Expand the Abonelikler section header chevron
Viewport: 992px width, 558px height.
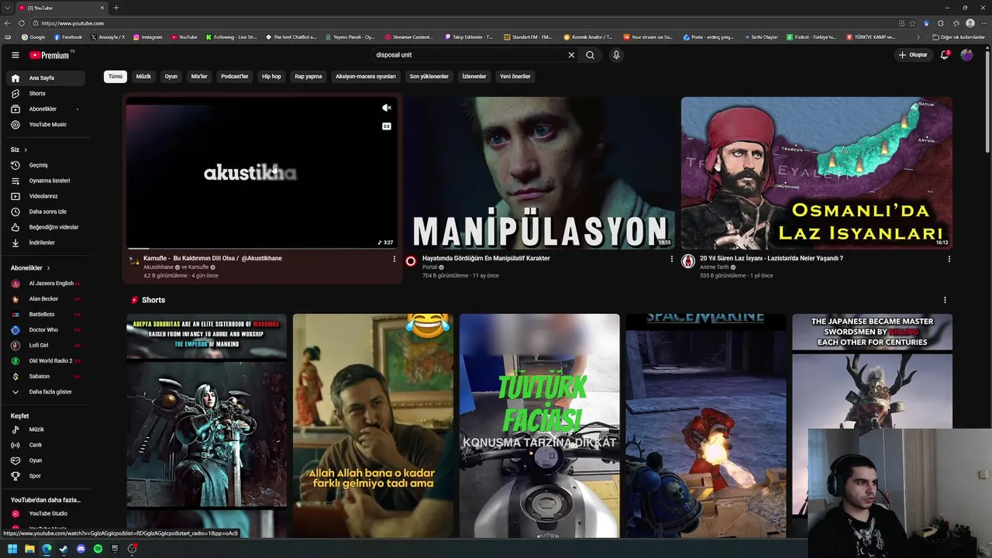point(48,268)
